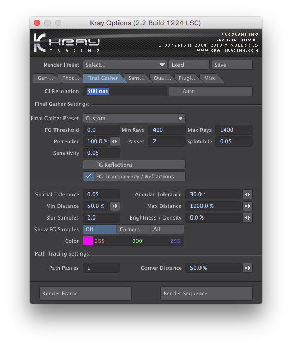Click the Spatial Tolerance field

[102, 194]
